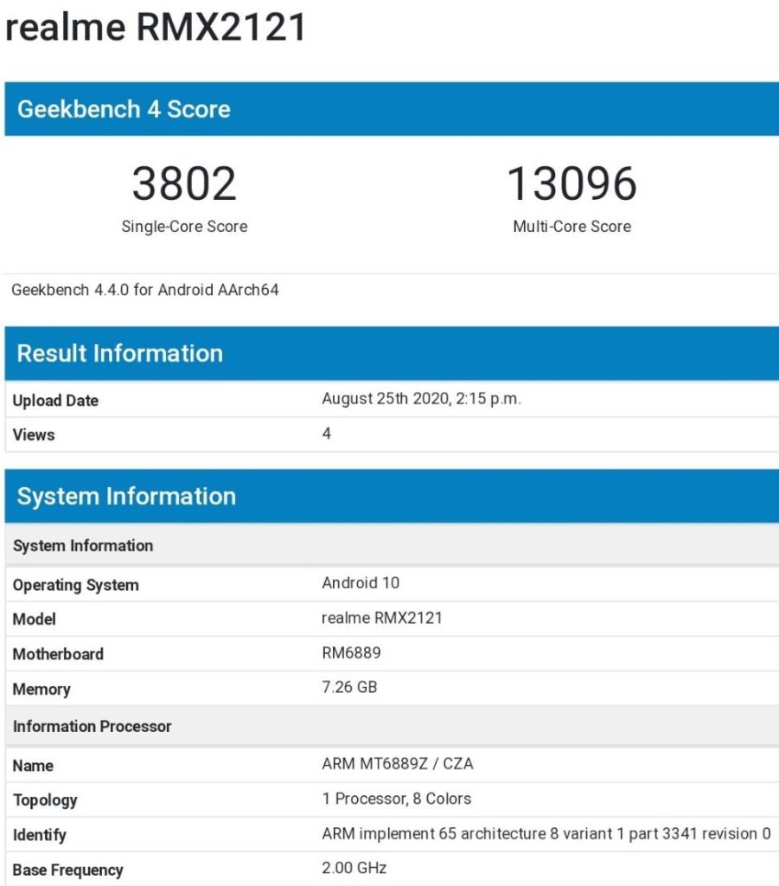Screen dimensions: 779x886
Task: Click the Result Information header
Action: click(120, 353)
